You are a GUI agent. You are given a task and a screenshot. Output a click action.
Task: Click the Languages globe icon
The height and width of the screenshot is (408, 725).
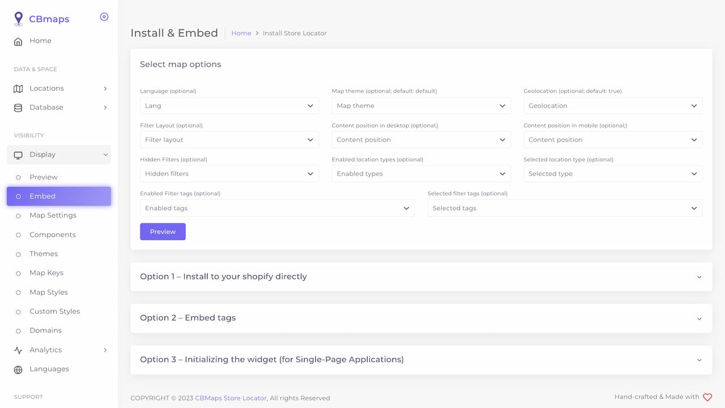click(x=18, y=369)
